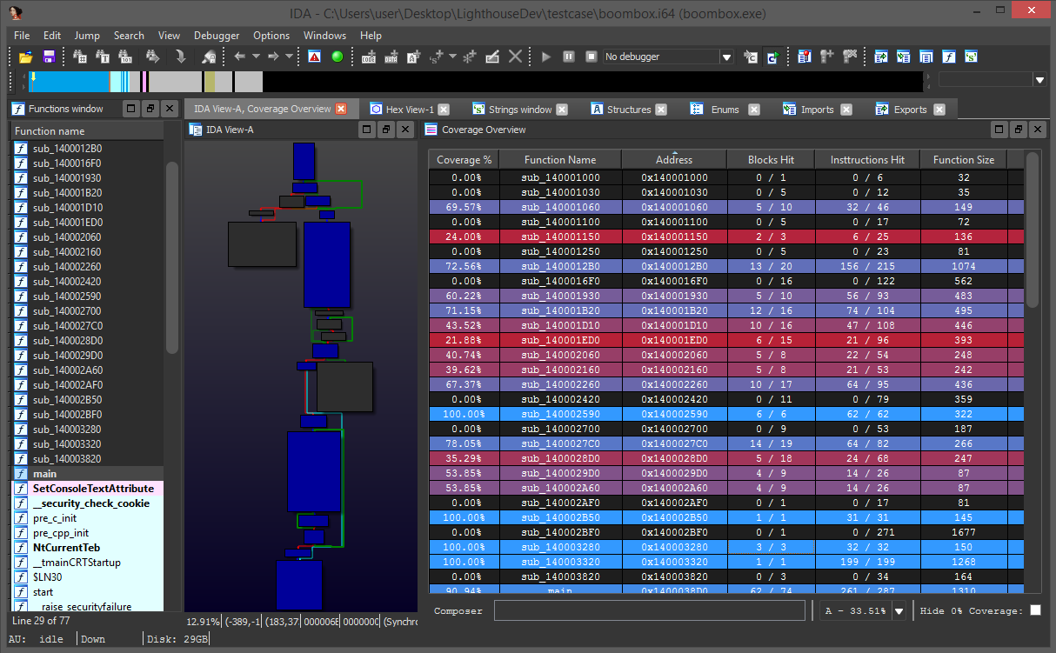Image resolution: width=1056 pixels, height=653 pixels.
Task: Expand the back navigation history arrow dropdown
Action: pyautogui.click(x=256, y=57)
